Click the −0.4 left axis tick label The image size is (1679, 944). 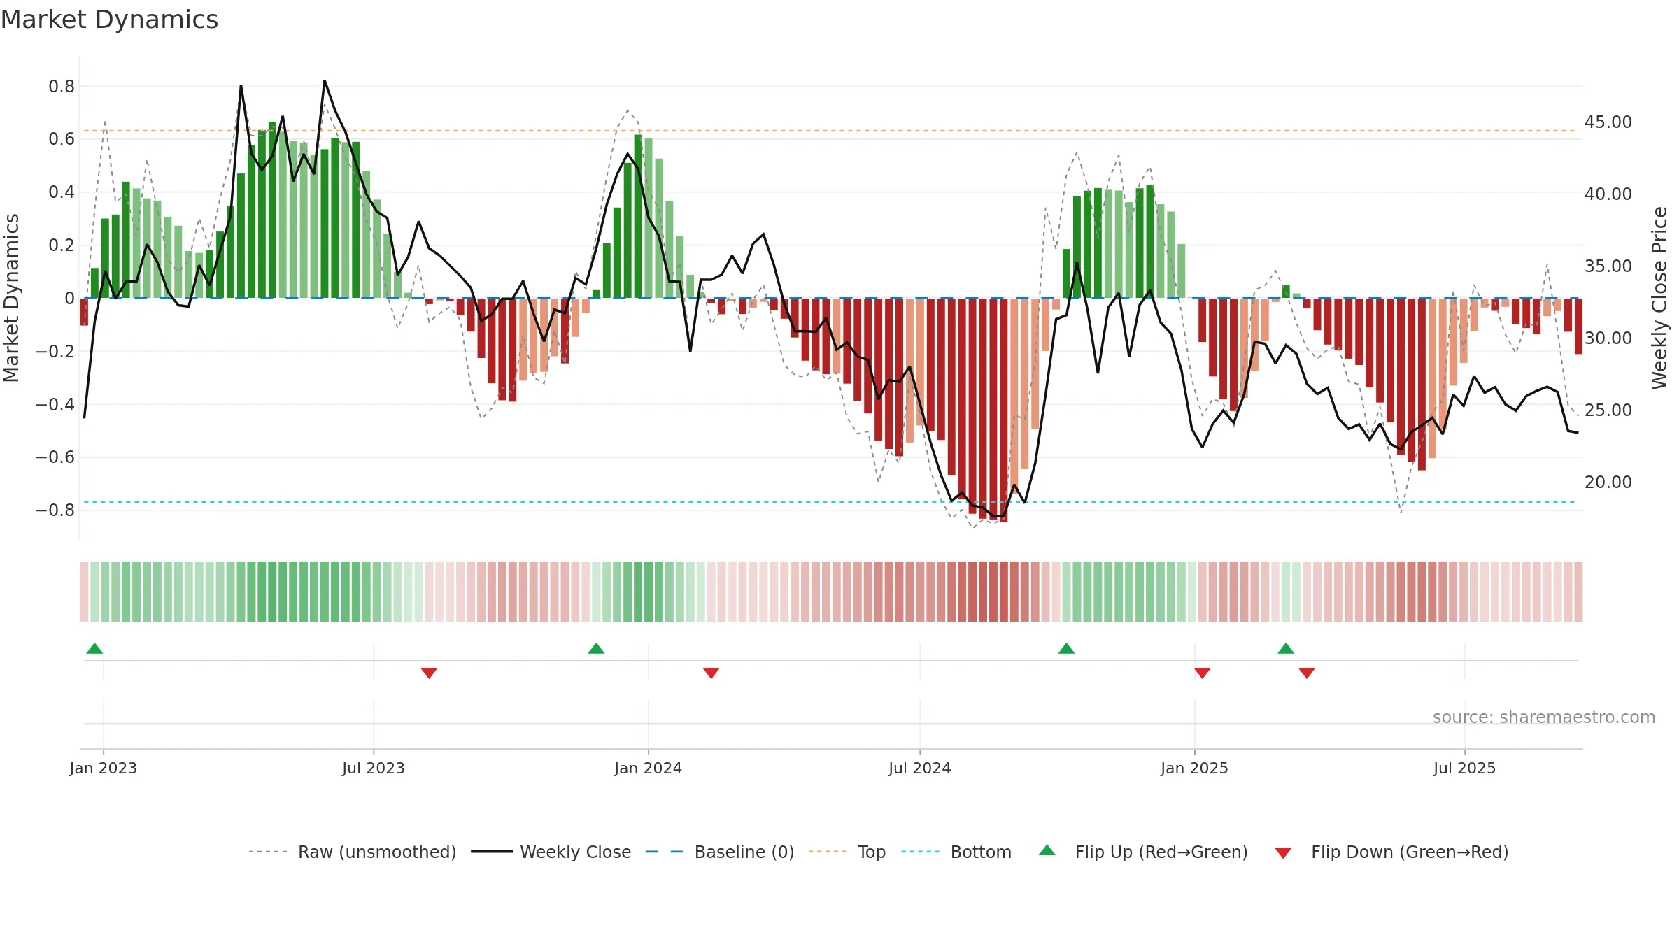(55, 404)
